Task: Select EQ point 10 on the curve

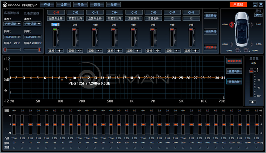Action: pos(74,78)
